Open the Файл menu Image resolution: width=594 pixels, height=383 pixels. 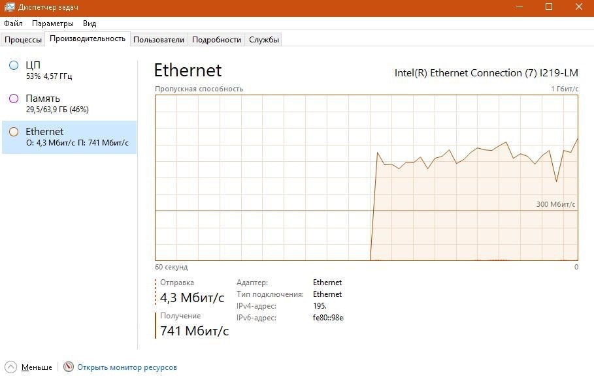[x=13, y=23]
